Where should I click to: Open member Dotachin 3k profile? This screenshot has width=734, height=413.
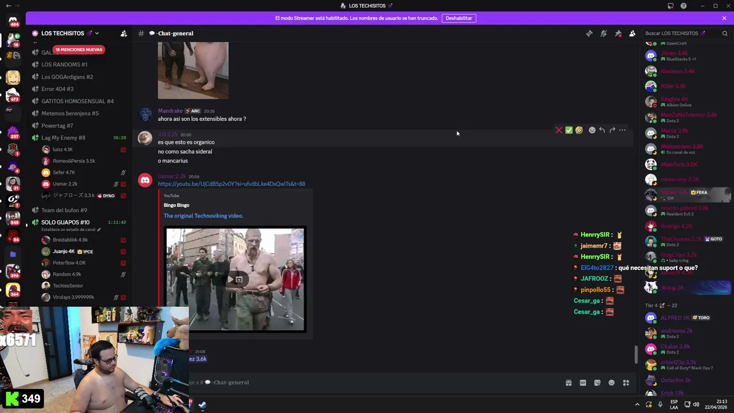[x=677, y=380]
